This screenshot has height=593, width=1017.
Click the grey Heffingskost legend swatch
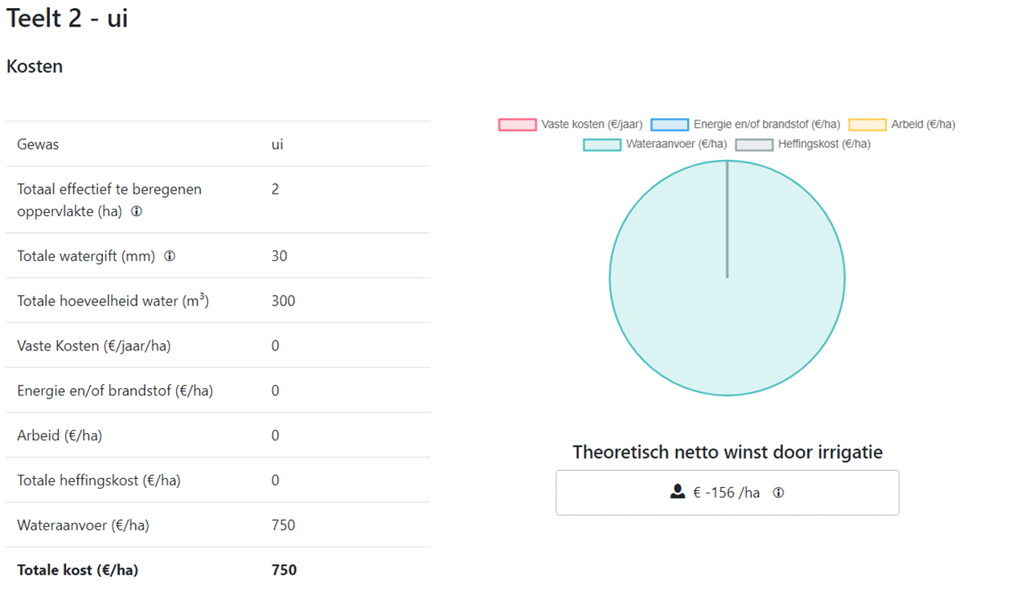pyautogui.click(x=754, y=145)
